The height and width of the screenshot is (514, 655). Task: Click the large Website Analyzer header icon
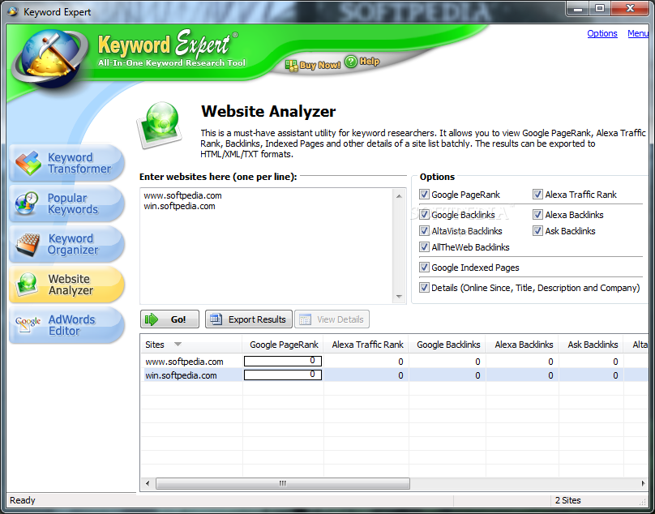[161, 125]
